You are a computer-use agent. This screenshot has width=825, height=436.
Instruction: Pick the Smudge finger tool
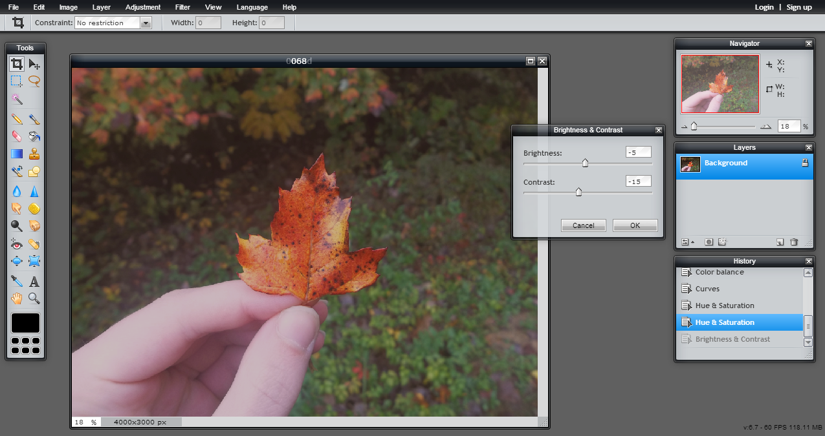click(17, 209)
